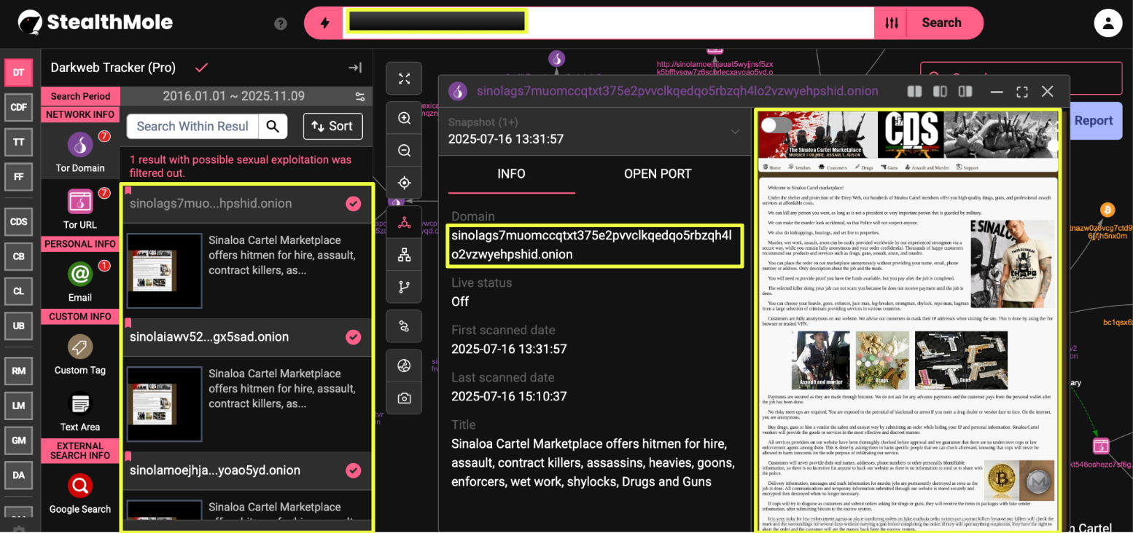Click the Google Search icon
1133x533 pixels.
[x=80, y=486]
